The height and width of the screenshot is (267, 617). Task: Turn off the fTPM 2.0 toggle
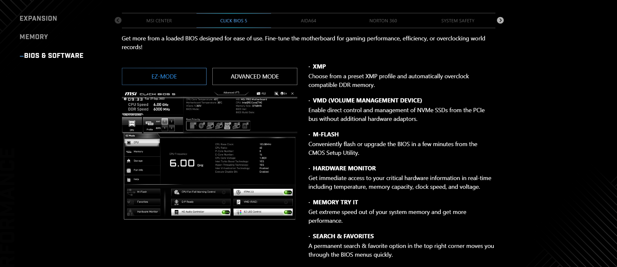[288, 192]
